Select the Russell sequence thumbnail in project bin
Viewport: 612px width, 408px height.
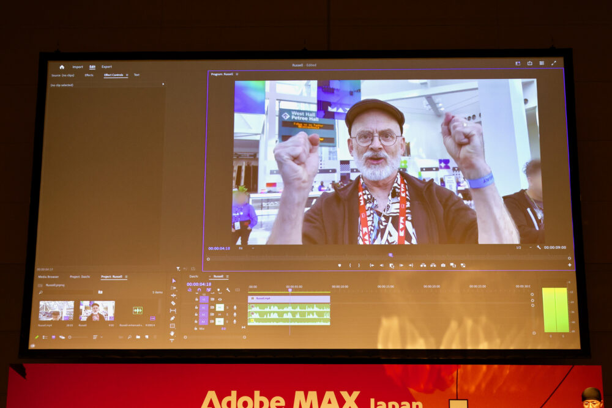[97, 311]
